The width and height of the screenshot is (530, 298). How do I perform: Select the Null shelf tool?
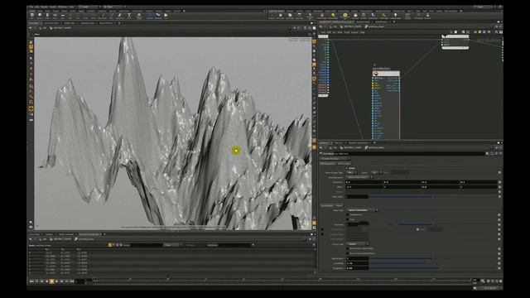[70, 15]
